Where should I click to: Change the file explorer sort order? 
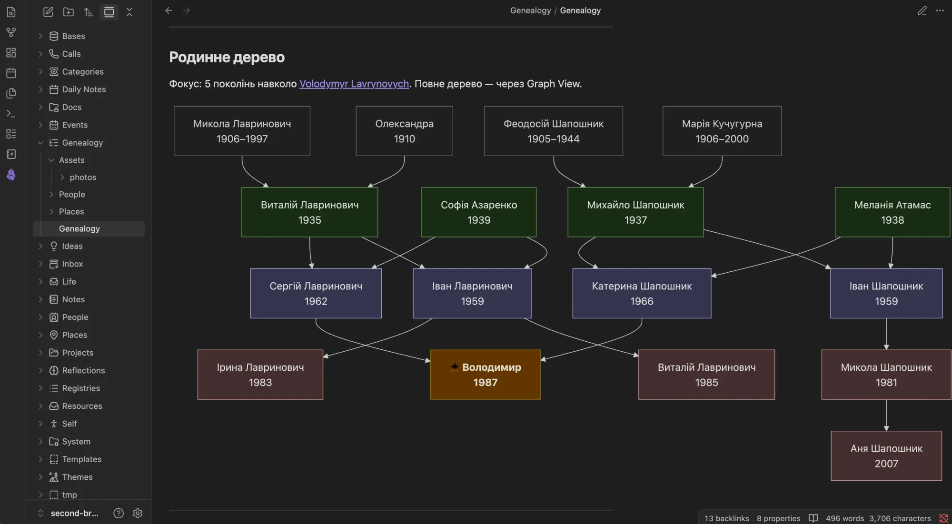(x=89, y=12)
